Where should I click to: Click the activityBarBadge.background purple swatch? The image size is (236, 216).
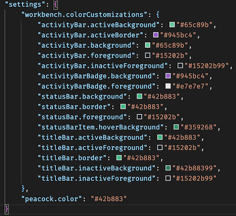[168, 76]
